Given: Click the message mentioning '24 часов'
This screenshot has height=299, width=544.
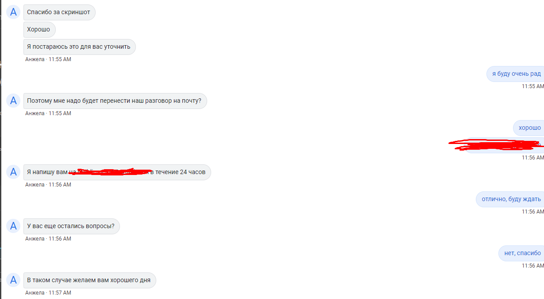Looking at the screenshot, I should [x=117, y=172].
